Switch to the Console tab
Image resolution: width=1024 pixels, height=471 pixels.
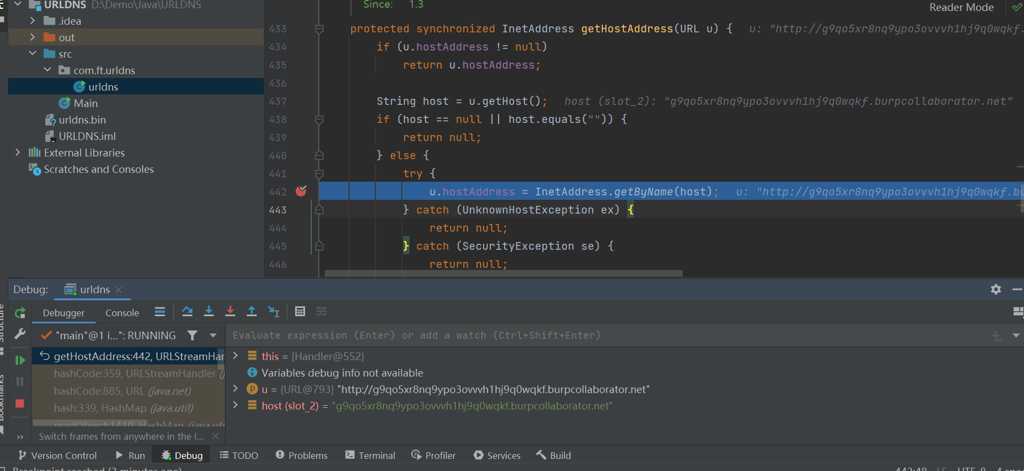click(122, 313)
